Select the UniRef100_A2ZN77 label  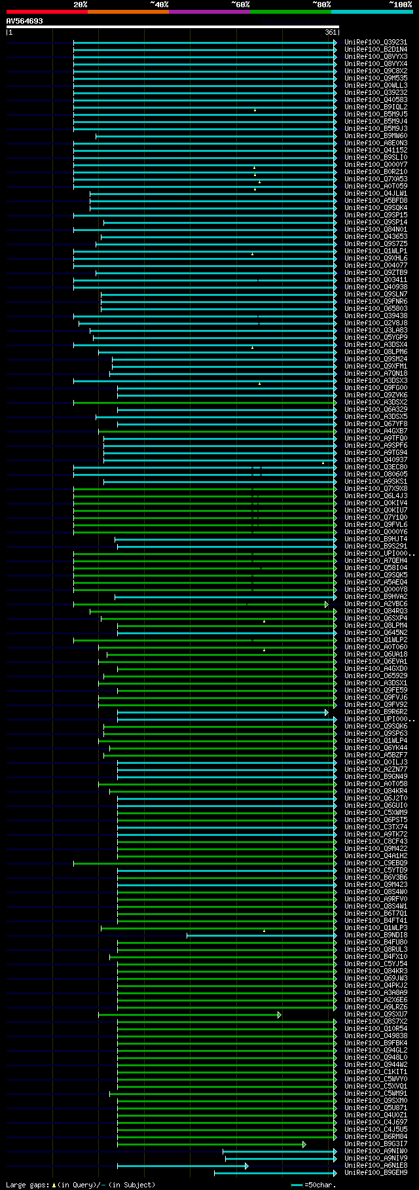pyautogui.click(x=376, y=770)
